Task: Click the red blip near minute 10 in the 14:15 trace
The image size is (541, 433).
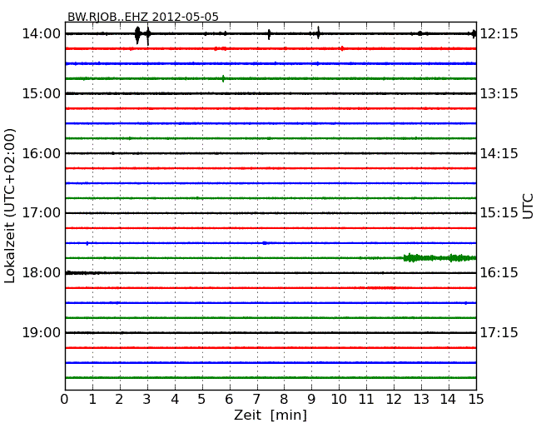Action: click(341, 48)
